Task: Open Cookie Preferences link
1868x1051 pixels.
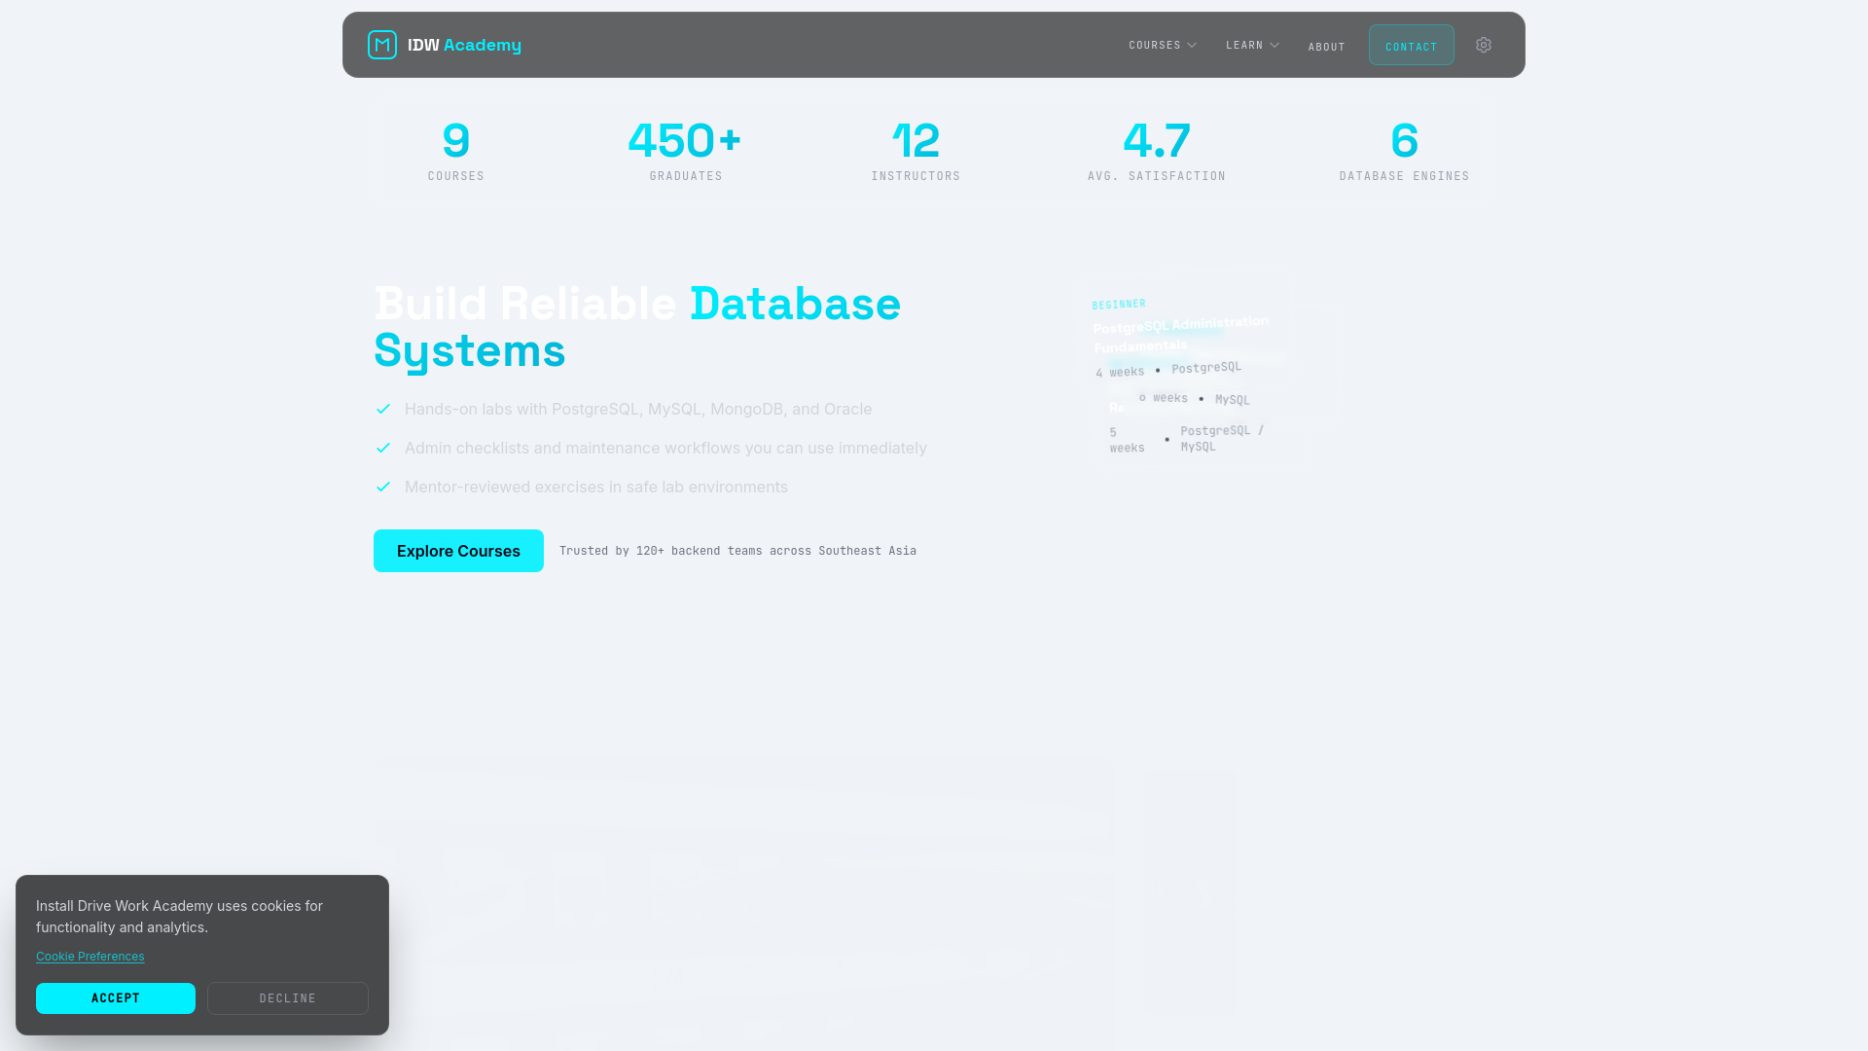Action: pyautogui.click(x=90, y=957)
